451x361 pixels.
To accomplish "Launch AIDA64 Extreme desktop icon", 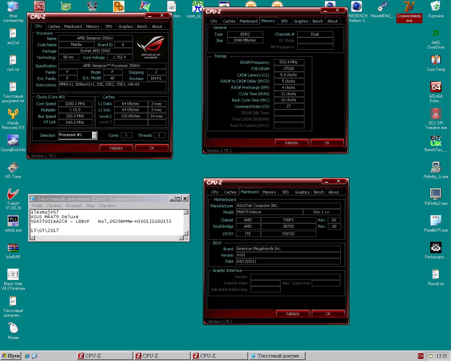I will click(x=436, y=92).
